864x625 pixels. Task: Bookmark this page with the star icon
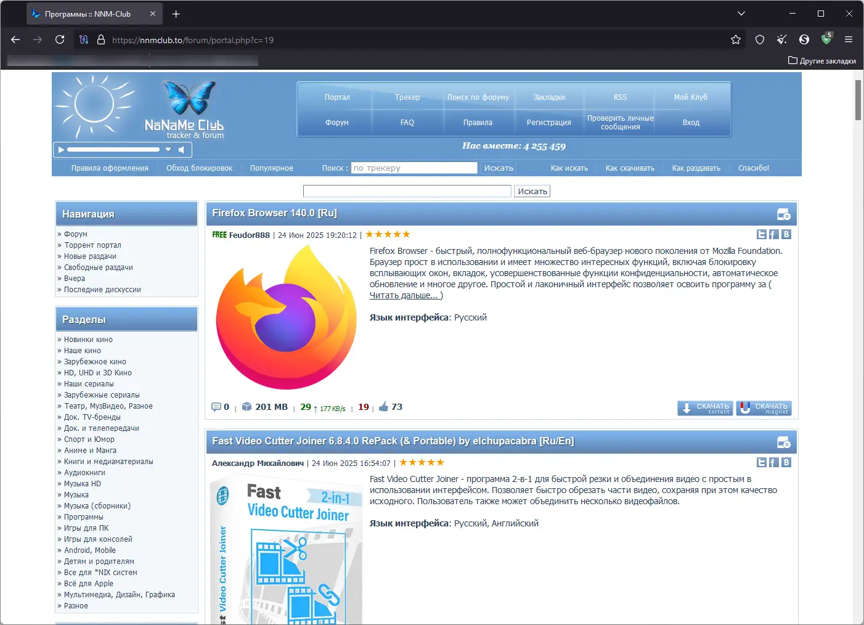coord(736,39)
